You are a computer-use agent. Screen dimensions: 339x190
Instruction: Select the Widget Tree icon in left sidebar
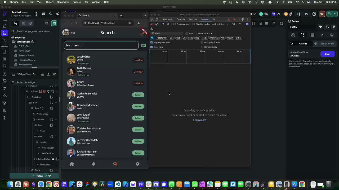(5, 33)
